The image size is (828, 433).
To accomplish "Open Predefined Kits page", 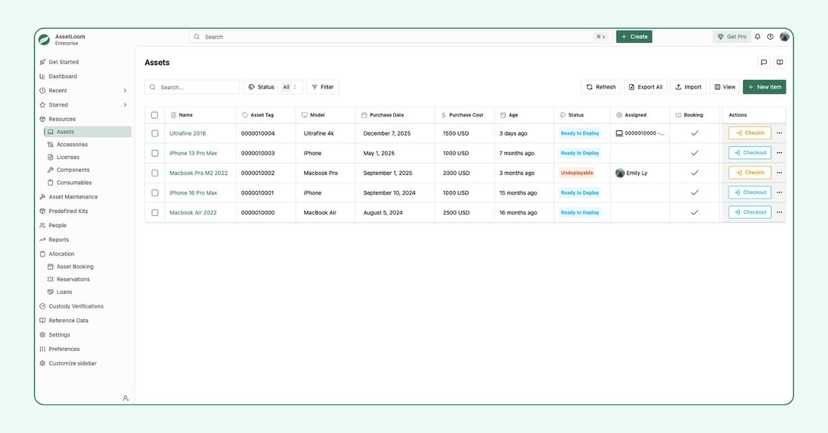I will pyautogui.click(x=68, y=211).
